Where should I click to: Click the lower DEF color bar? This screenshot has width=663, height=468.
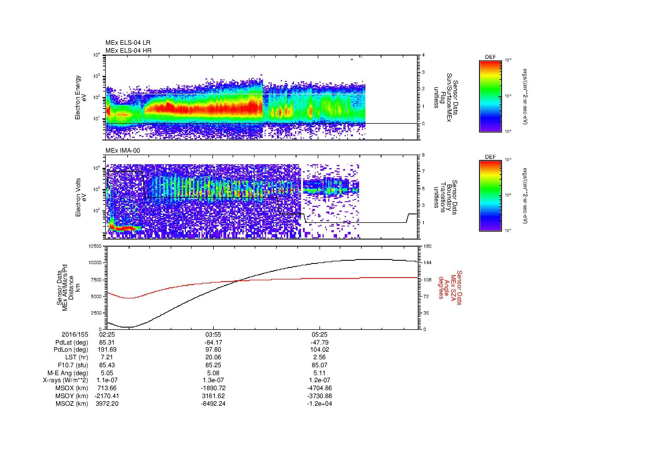[490, 196]
